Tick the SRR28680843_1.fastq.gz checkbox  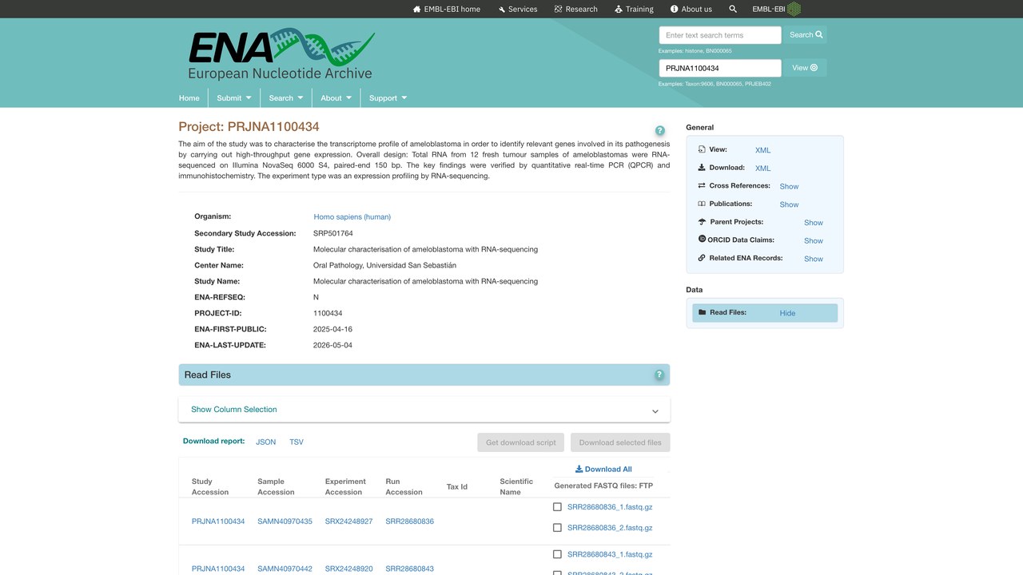click(x=557, y=554)
